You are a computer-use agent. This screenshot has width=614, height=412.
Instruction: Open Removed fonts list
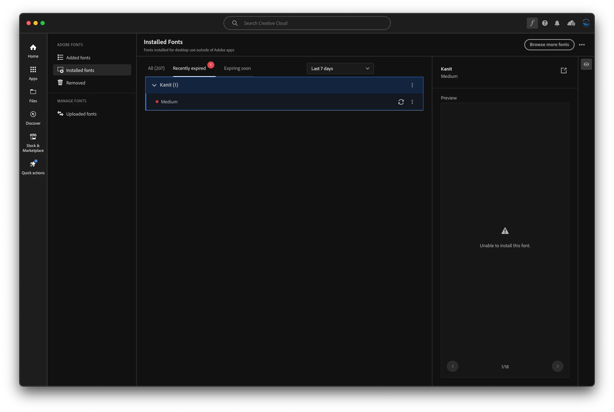point(92,83)
